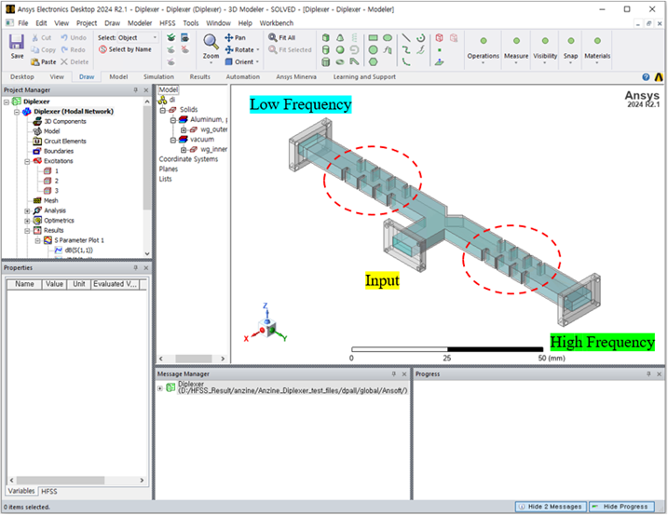
Task: Open the HFSS menu
Action: 167,23
